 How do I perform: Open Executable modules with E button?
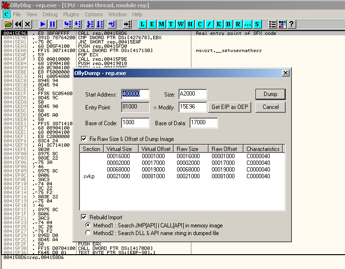(x=153, y=24)
